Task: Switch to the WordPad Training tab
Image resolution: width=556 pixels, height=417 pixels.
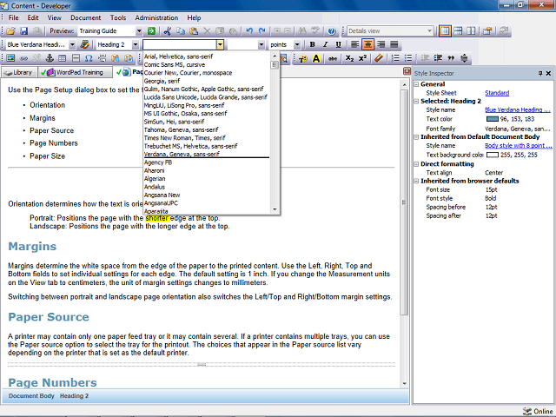Action: [x=75, y=72]
